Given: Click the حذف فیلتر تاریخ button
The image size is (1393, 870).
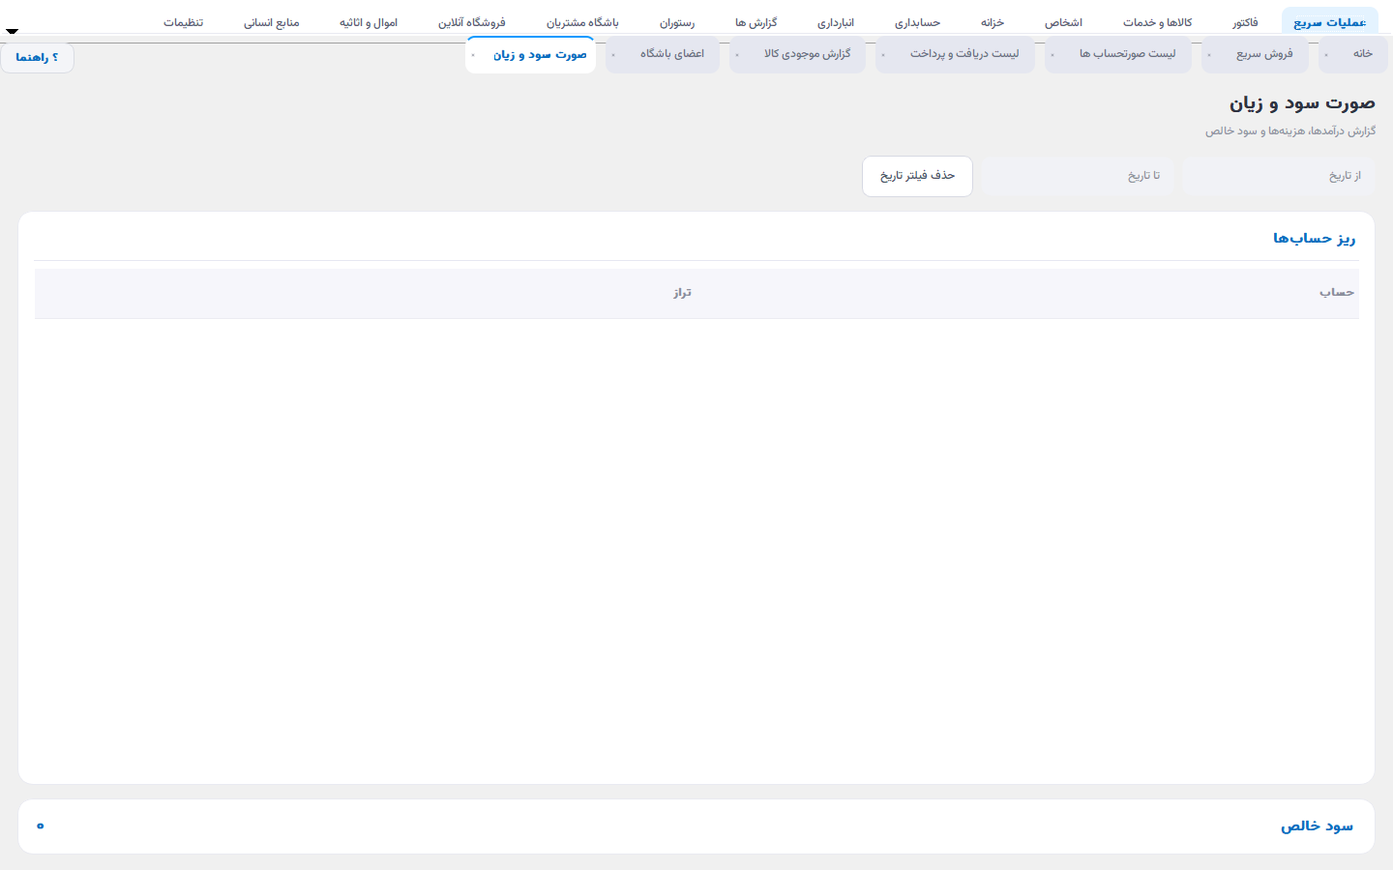Looking at the screenshot, I should [x=917, y=176].
